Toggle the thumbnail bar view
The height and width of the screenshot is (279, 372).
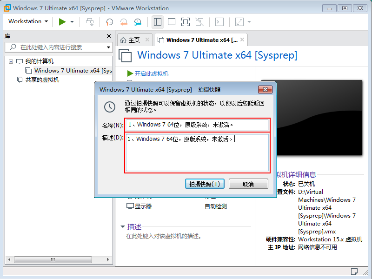click(171, 22)
